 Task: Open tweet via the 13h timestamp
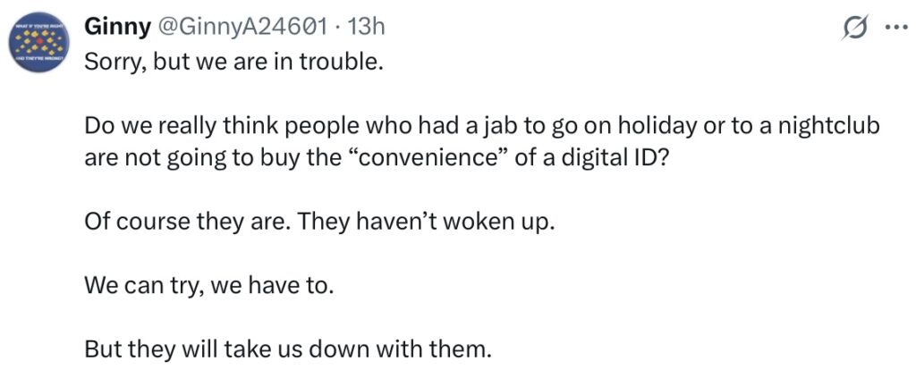click(x=366, y=27)
